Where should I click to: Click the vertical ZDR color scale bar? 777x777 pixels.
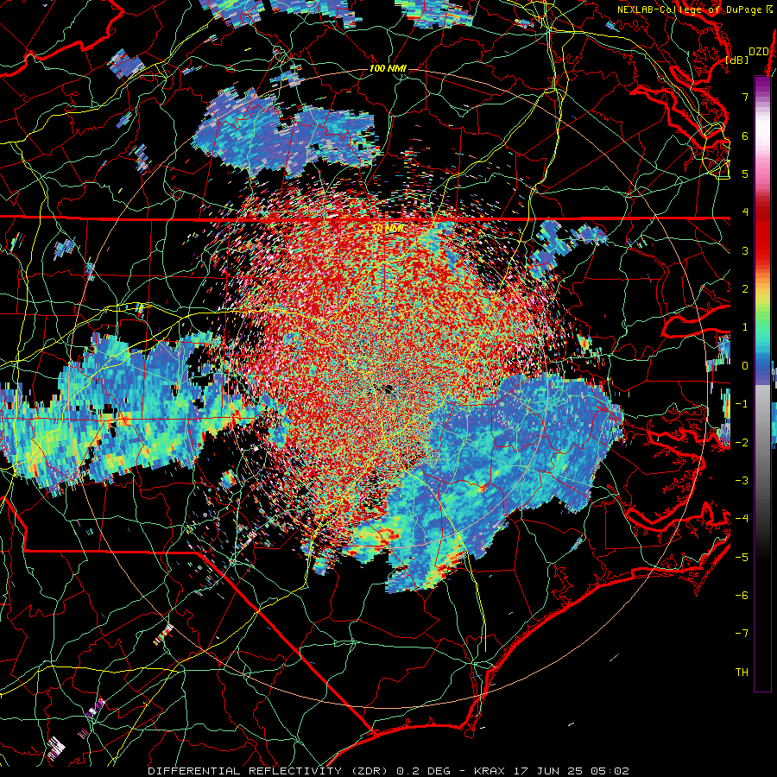pos(762,383)
